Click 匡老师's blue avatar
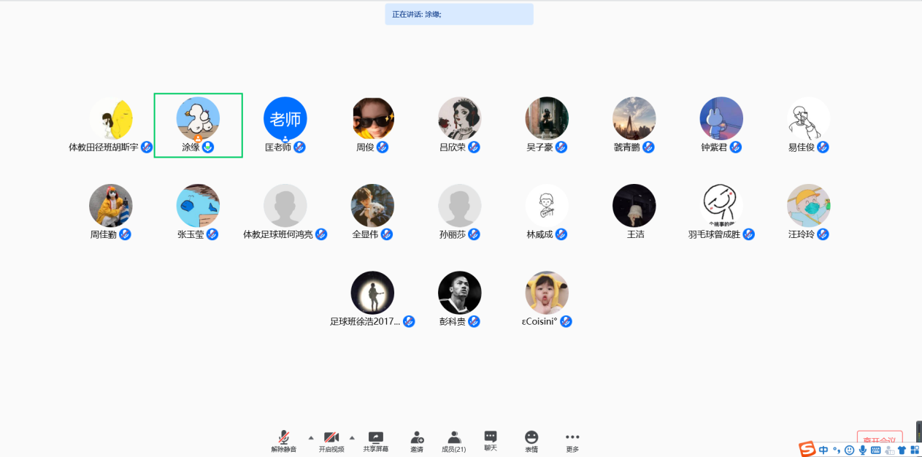The width and height of the screenshot is (922, 457). (x=285, y=118)
